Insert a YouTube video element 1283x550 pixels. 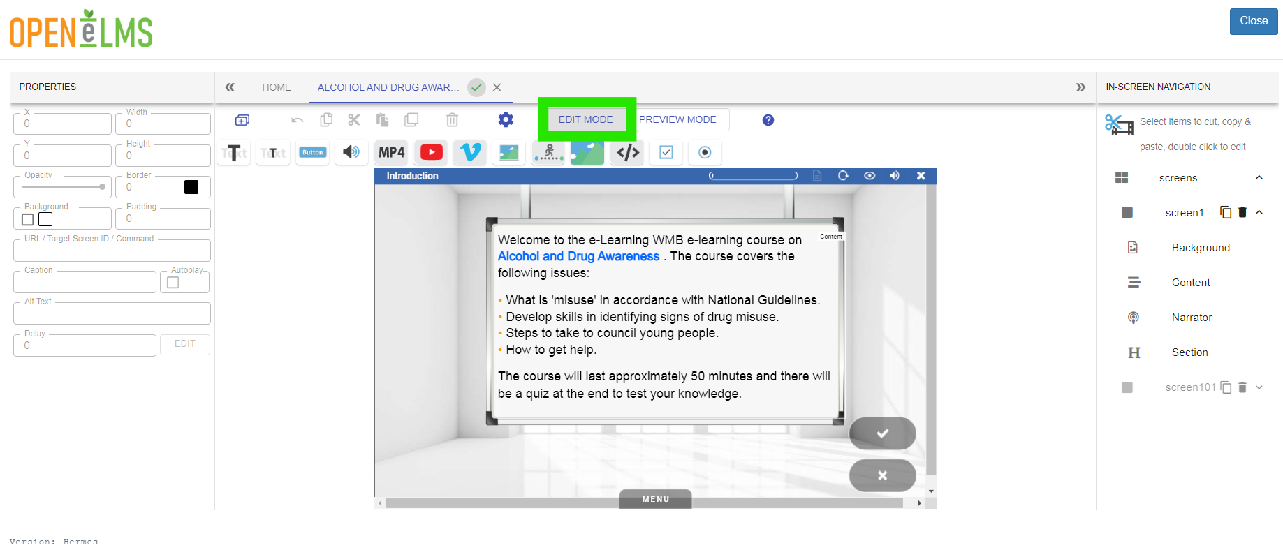pyautogui.click(x=431, y=152)
